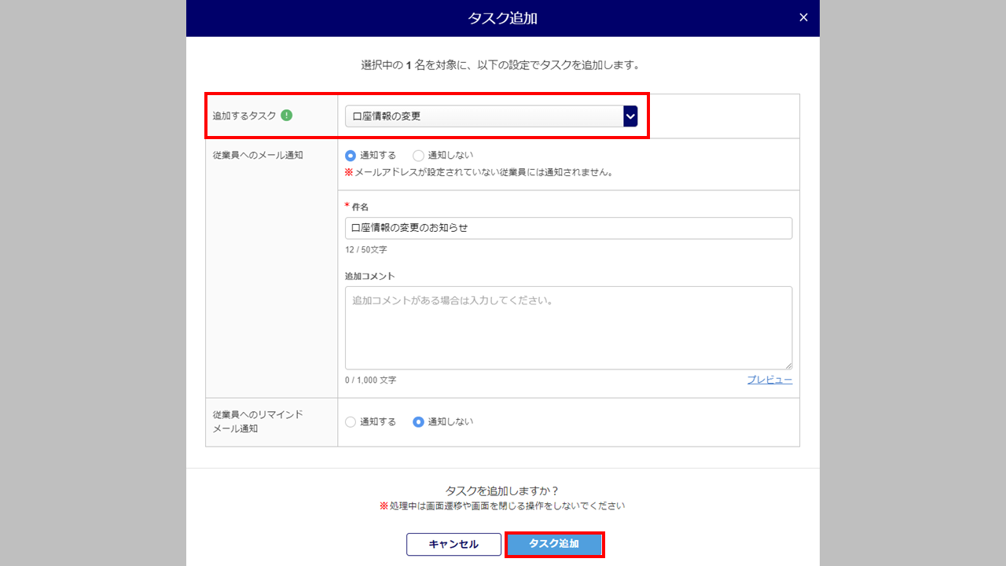Select 通知する for employee mail notification
This screenshot has width=1006, height=566.
click(x=351, y=156)
